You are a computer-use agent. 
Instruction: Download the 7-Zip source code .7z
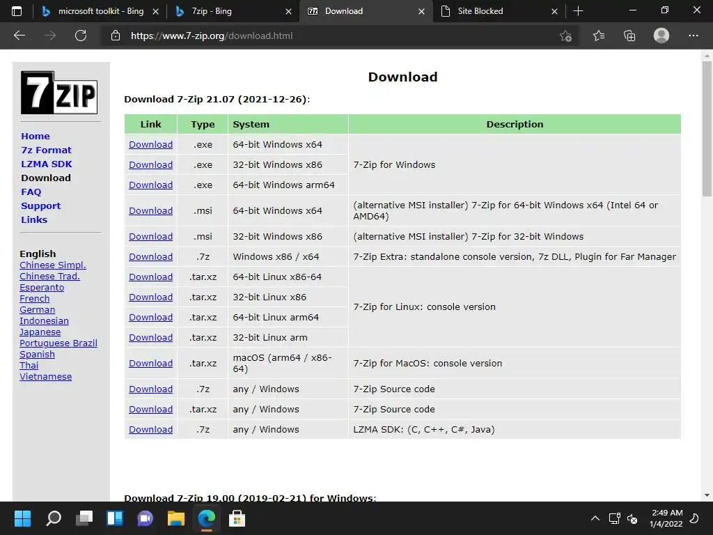(150, 389)
